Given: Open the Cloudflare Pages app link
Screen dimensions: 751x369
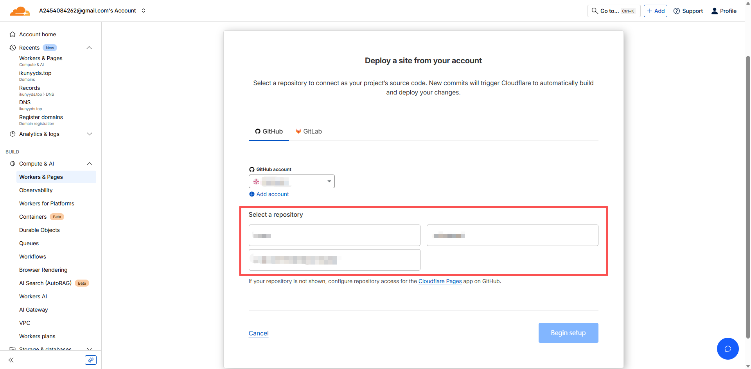Looking at the screenshot, I should point(440,281).
